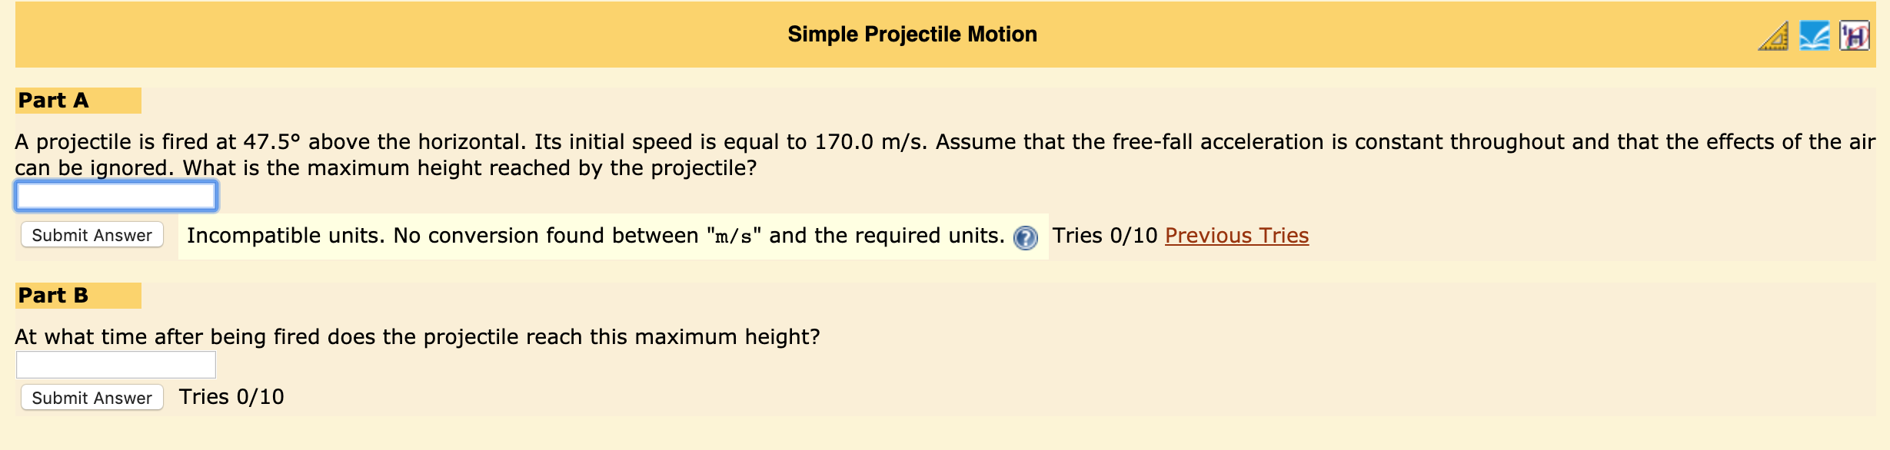Click Submit Answer under Part A
Image resolution: width=1890 pixels, height=450 pixels.
(x=92, y=235)
